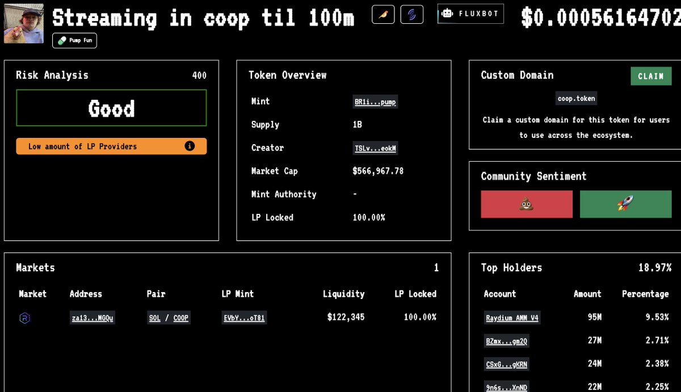Image resolution: width=681 pixels, height=392 pixels.
Task: Open the SOL / COOP pair link
Action: click(168, 318)
